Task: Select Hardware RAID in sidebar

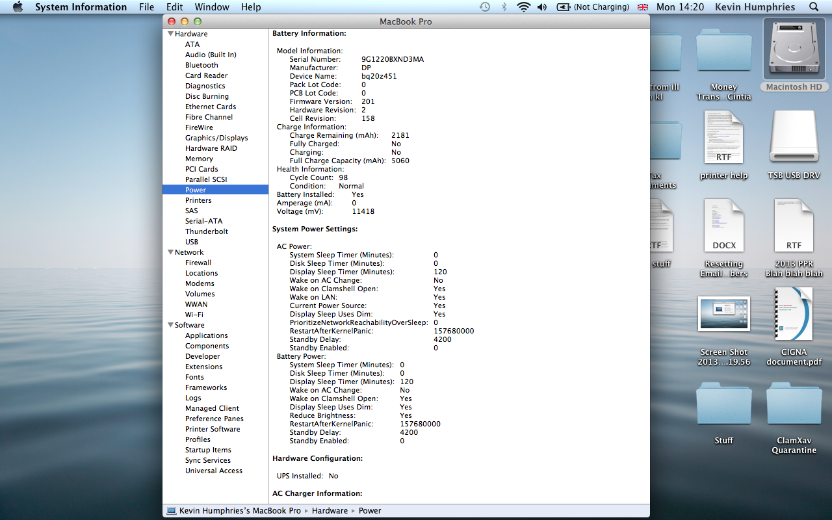Action: [211, 148]
